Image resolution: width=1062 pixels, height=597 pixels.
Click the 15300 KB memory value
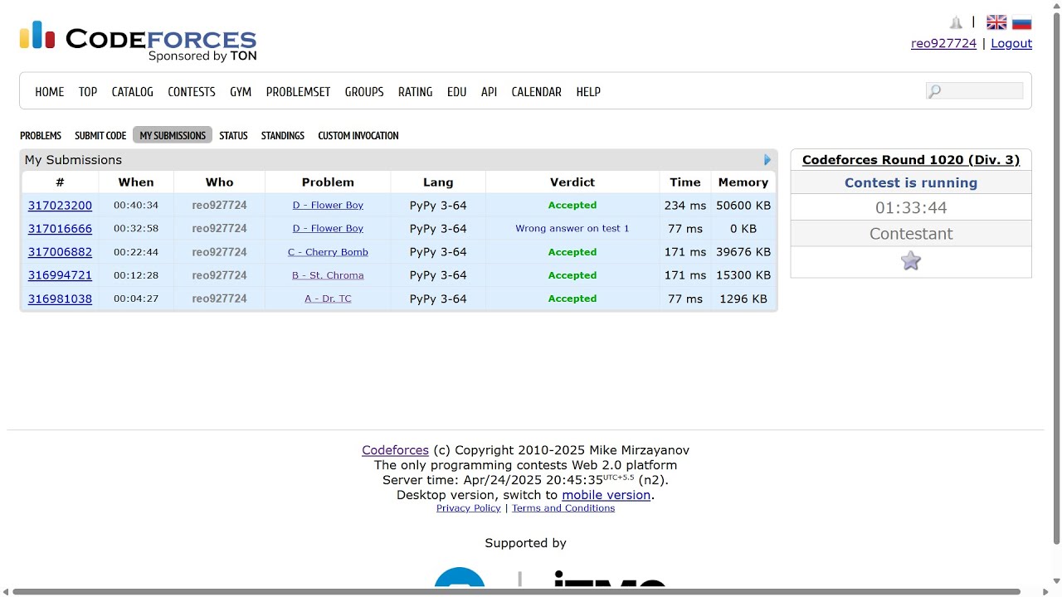pos(743,275)
